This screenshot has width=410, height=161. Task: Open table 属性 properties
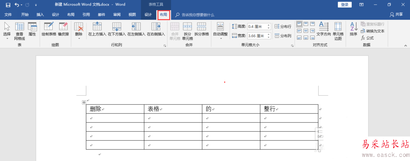pos(32,29)
